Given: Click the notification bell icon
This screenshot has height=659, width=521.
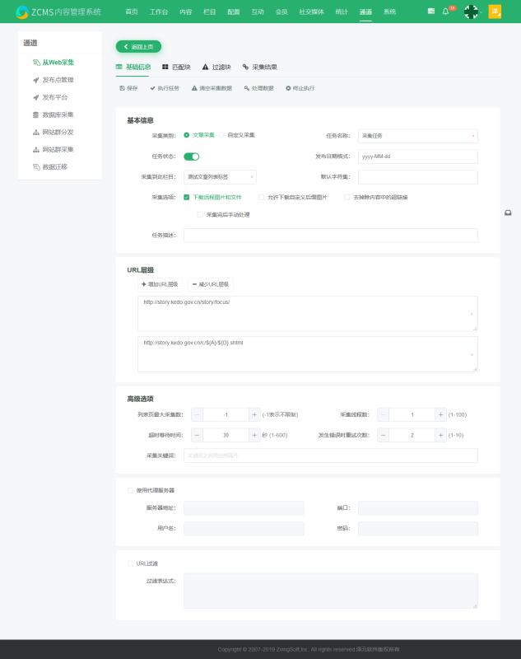Looking at the screenshot, I should coord(445,12).
